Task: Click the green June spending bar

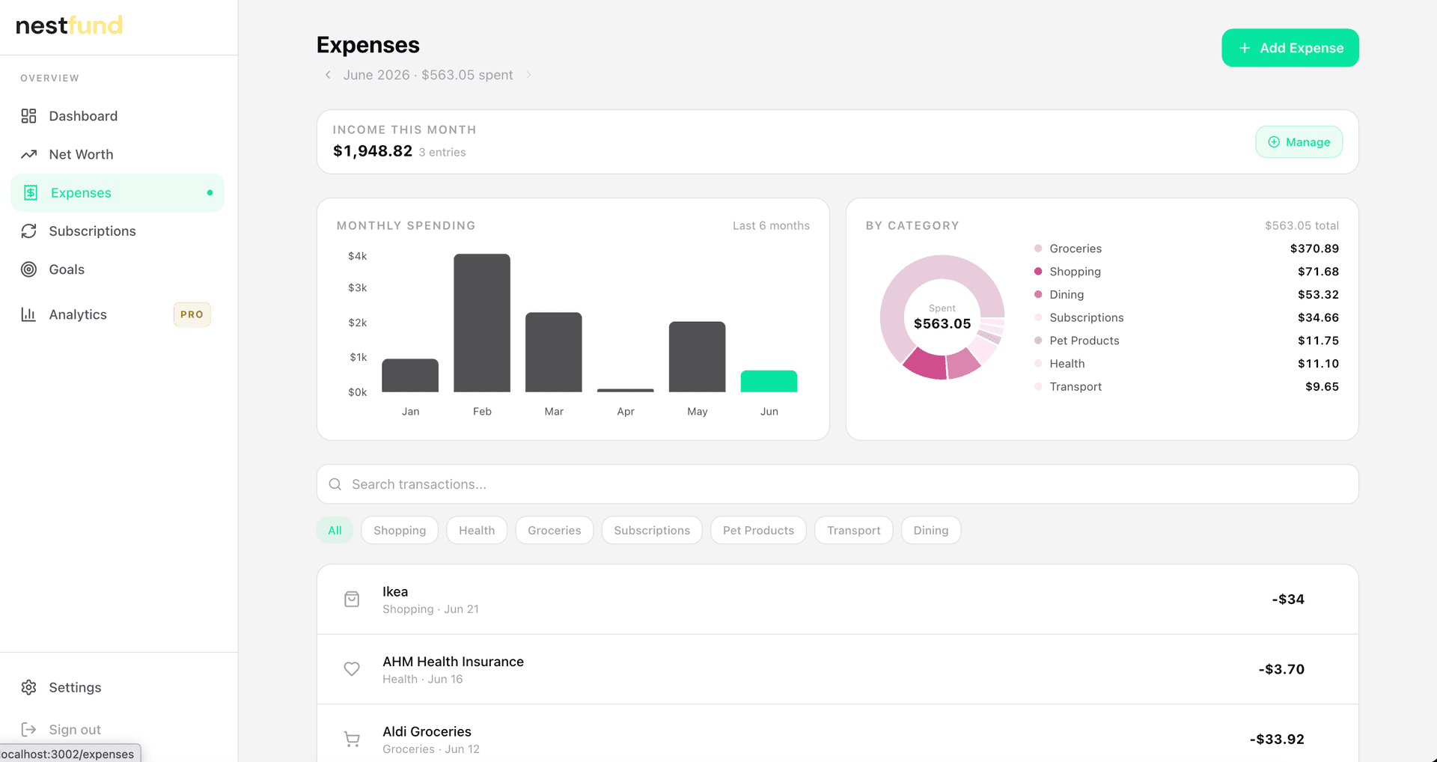Action: 769,381
